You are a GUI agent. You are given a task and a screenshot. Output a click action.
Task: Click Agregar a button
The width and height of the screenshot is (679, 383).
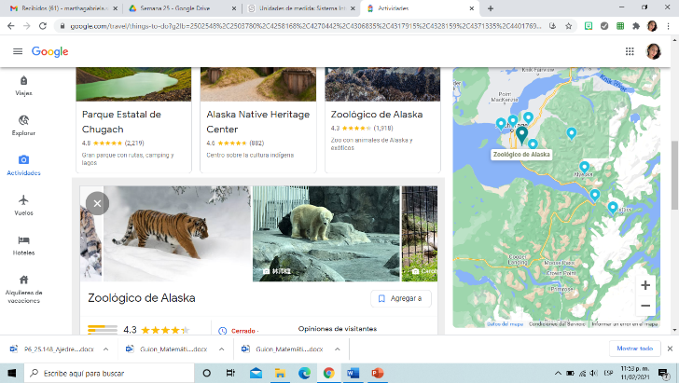coord(401,298)
